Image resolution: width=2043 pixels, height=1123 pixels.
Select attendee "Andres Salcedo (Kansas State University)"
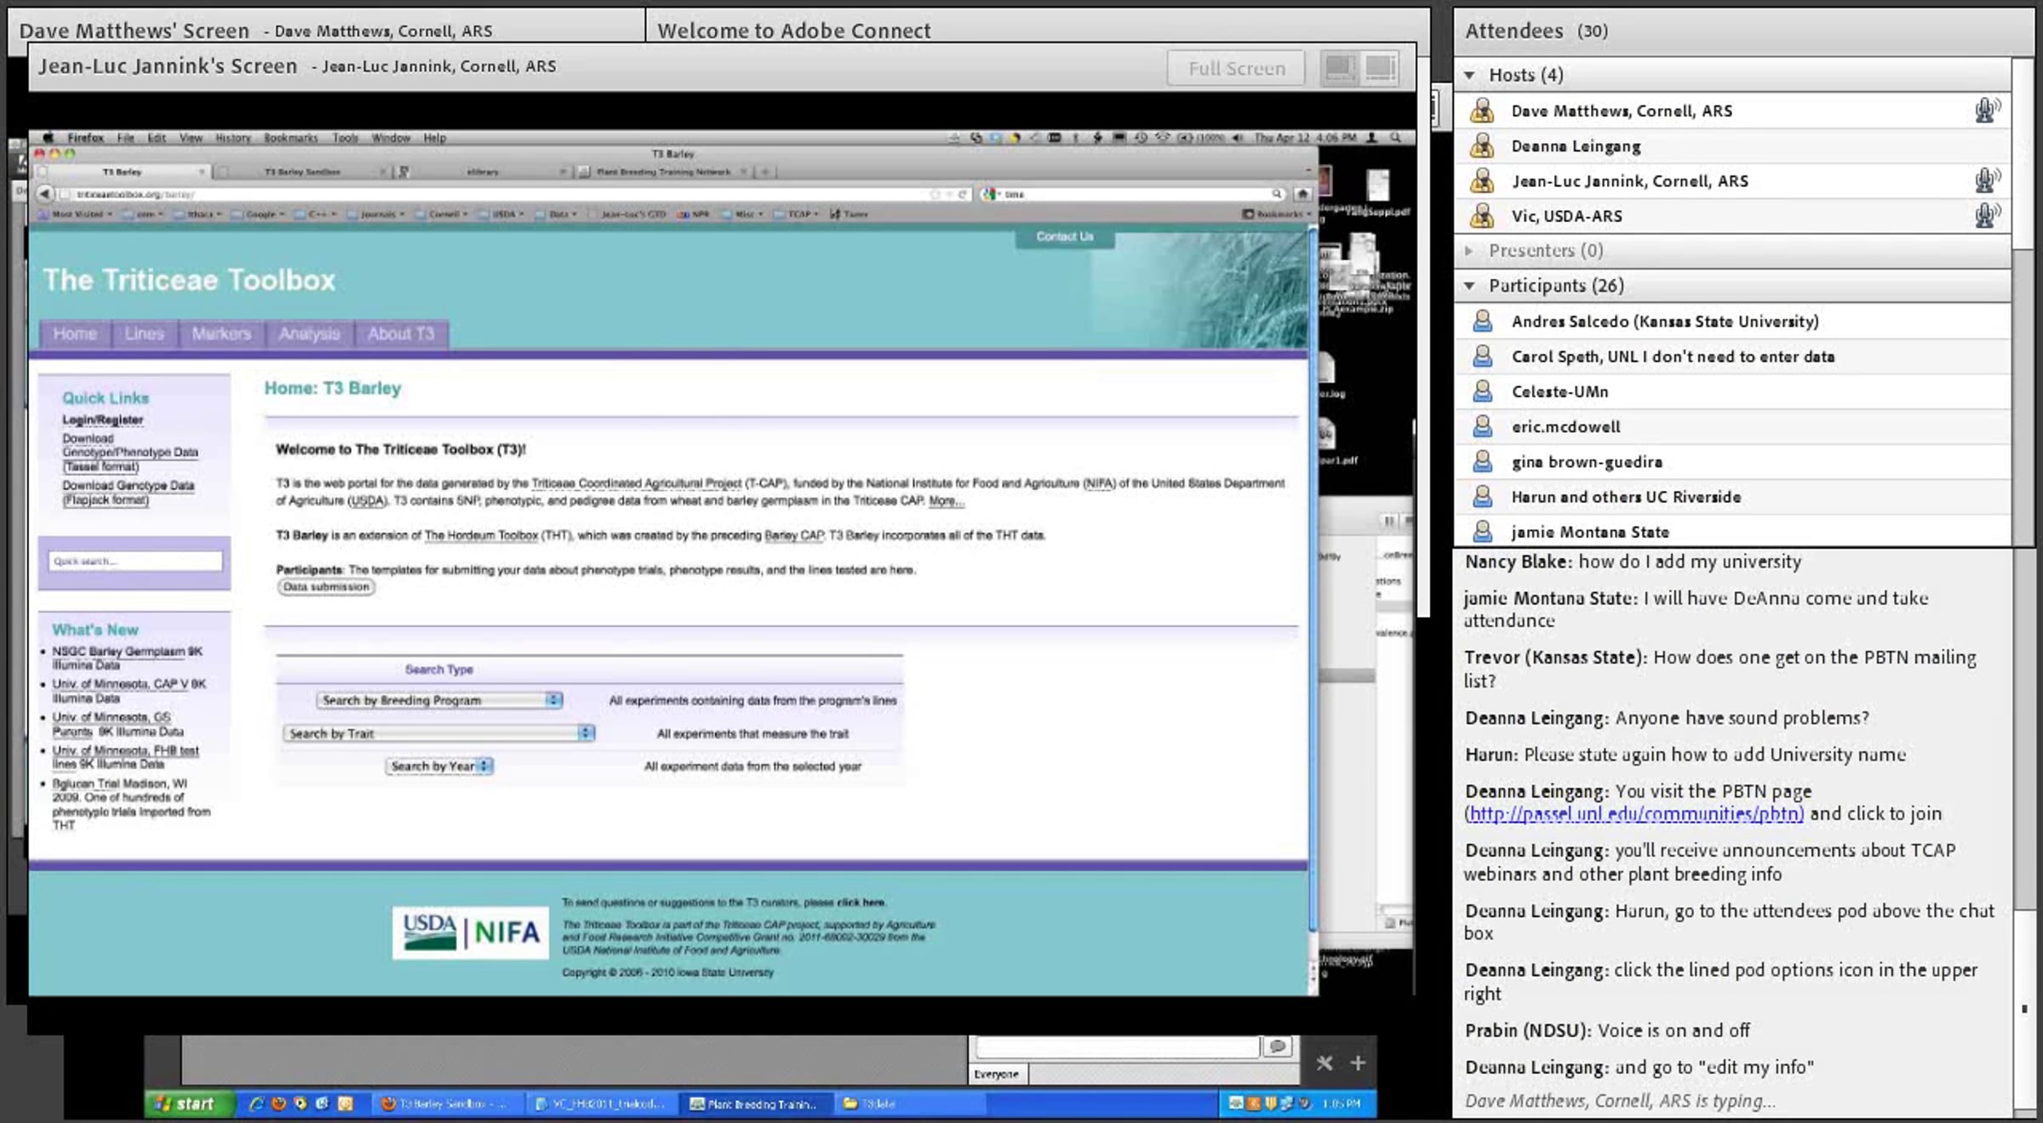click(1733, 321)
